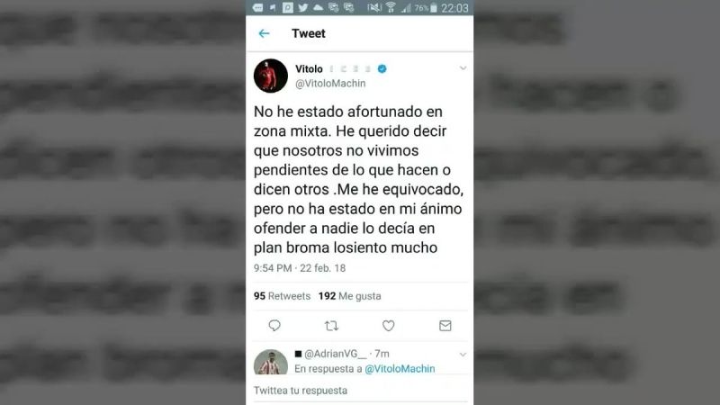View the 95 Retweets list
This screenshot has height=405, width=720.
point(282,296)
